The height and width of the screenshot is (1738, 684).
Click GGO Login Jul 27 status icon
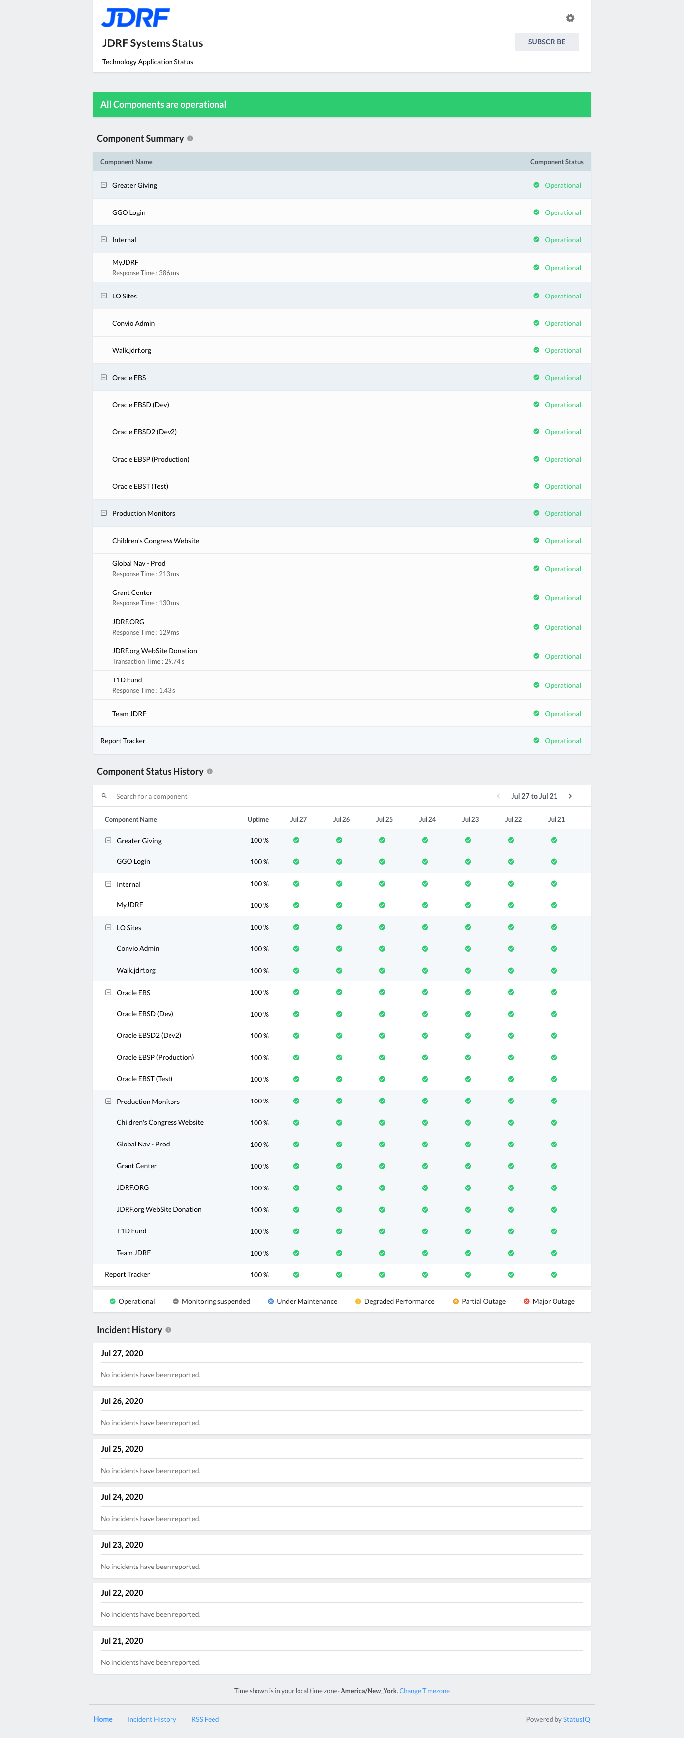[296, 861]
